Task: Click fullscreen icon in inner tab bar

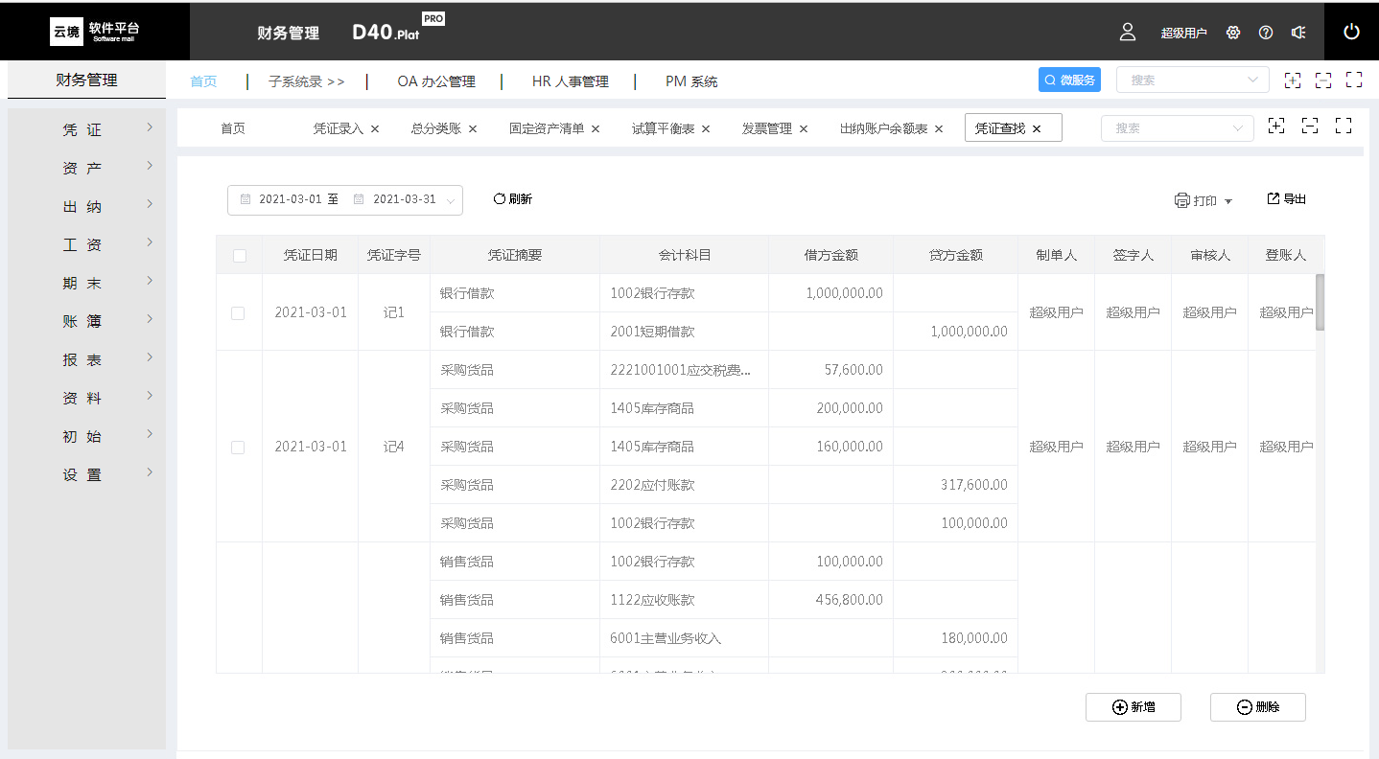Action: (x=1344, y=126)
